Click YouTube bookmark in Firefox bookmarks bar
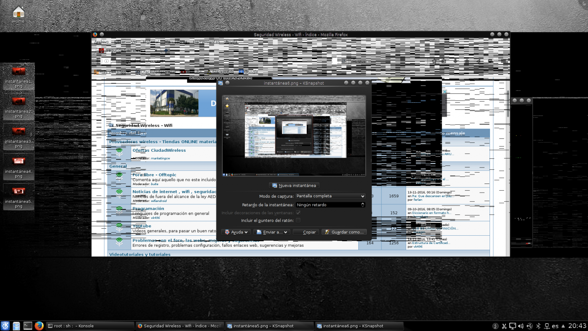Image resolution: width=588 pixels, height=331 pixels. coord(191,72)
